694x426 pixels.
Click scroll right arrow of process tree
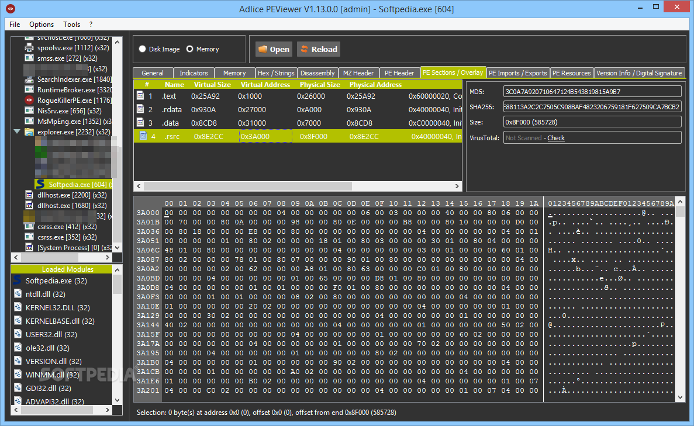coord(107,257)
